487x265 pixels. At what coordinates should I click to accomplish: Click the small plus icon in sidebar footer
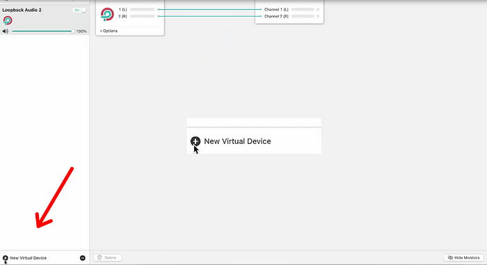tap(6, 258)
